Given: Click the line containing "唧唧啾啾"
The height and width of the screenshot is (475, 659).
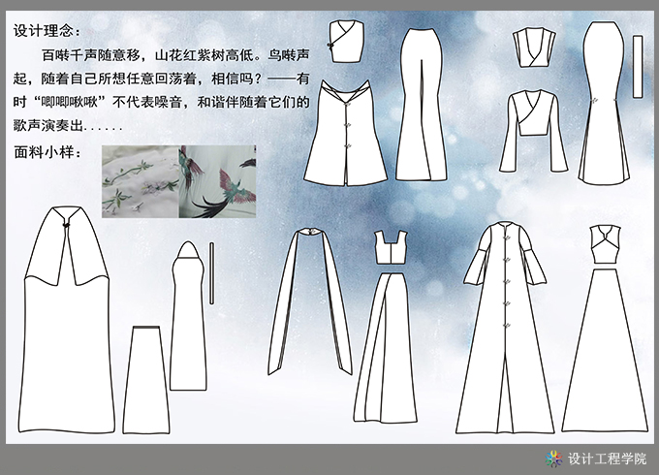Looking at the screenshot, I should [x=162, y=102].
